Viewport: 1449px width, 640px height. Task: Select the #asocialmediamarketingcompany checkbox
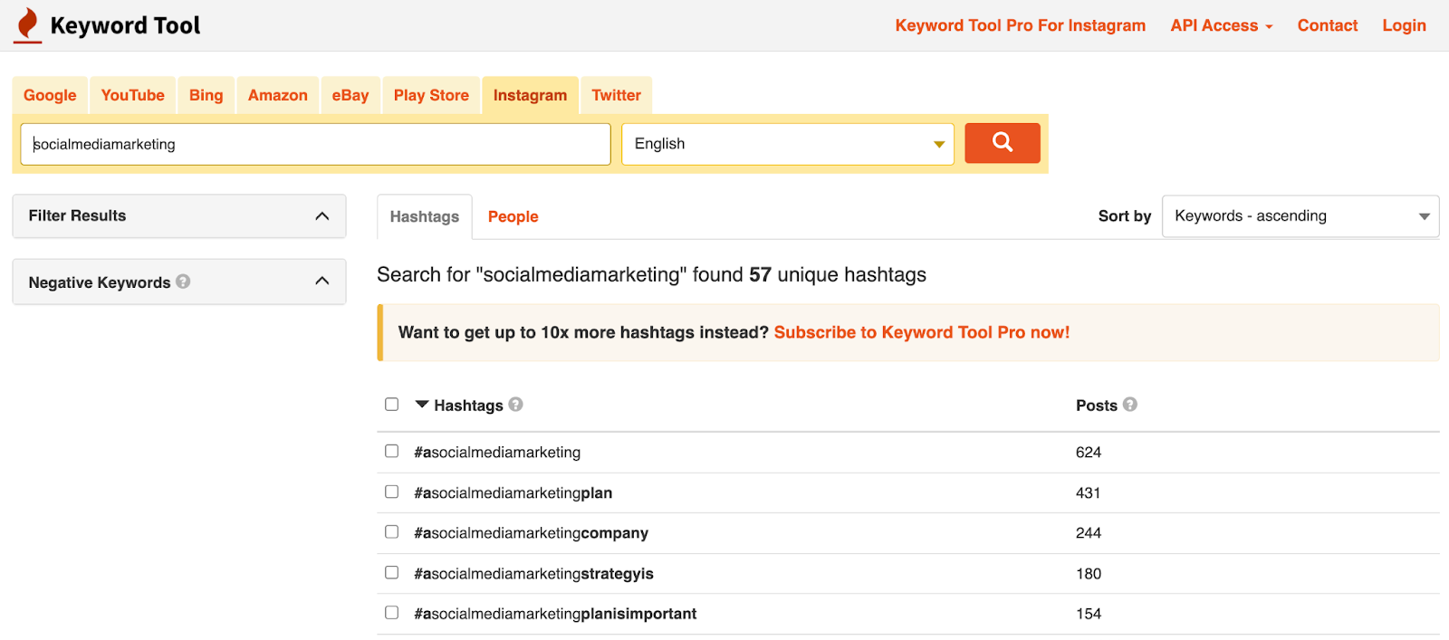391,532
